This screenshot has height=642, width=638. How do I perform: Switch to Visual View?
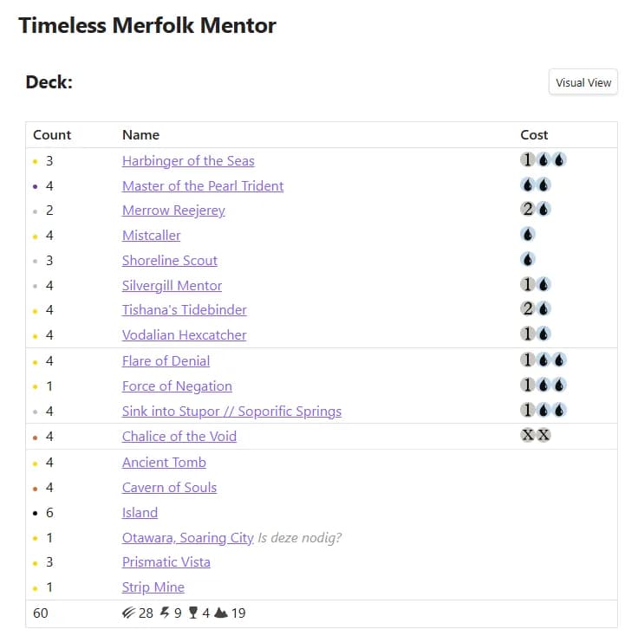tap(583, 82)
